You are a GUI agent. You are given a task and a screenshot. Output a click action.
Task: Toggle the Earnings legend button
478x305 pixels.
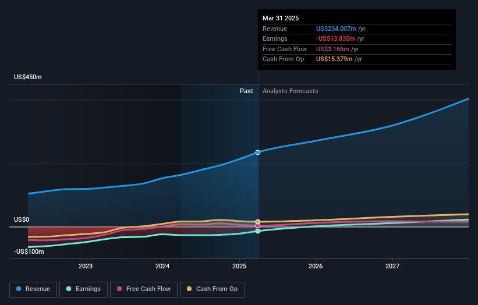coord(83,289)
